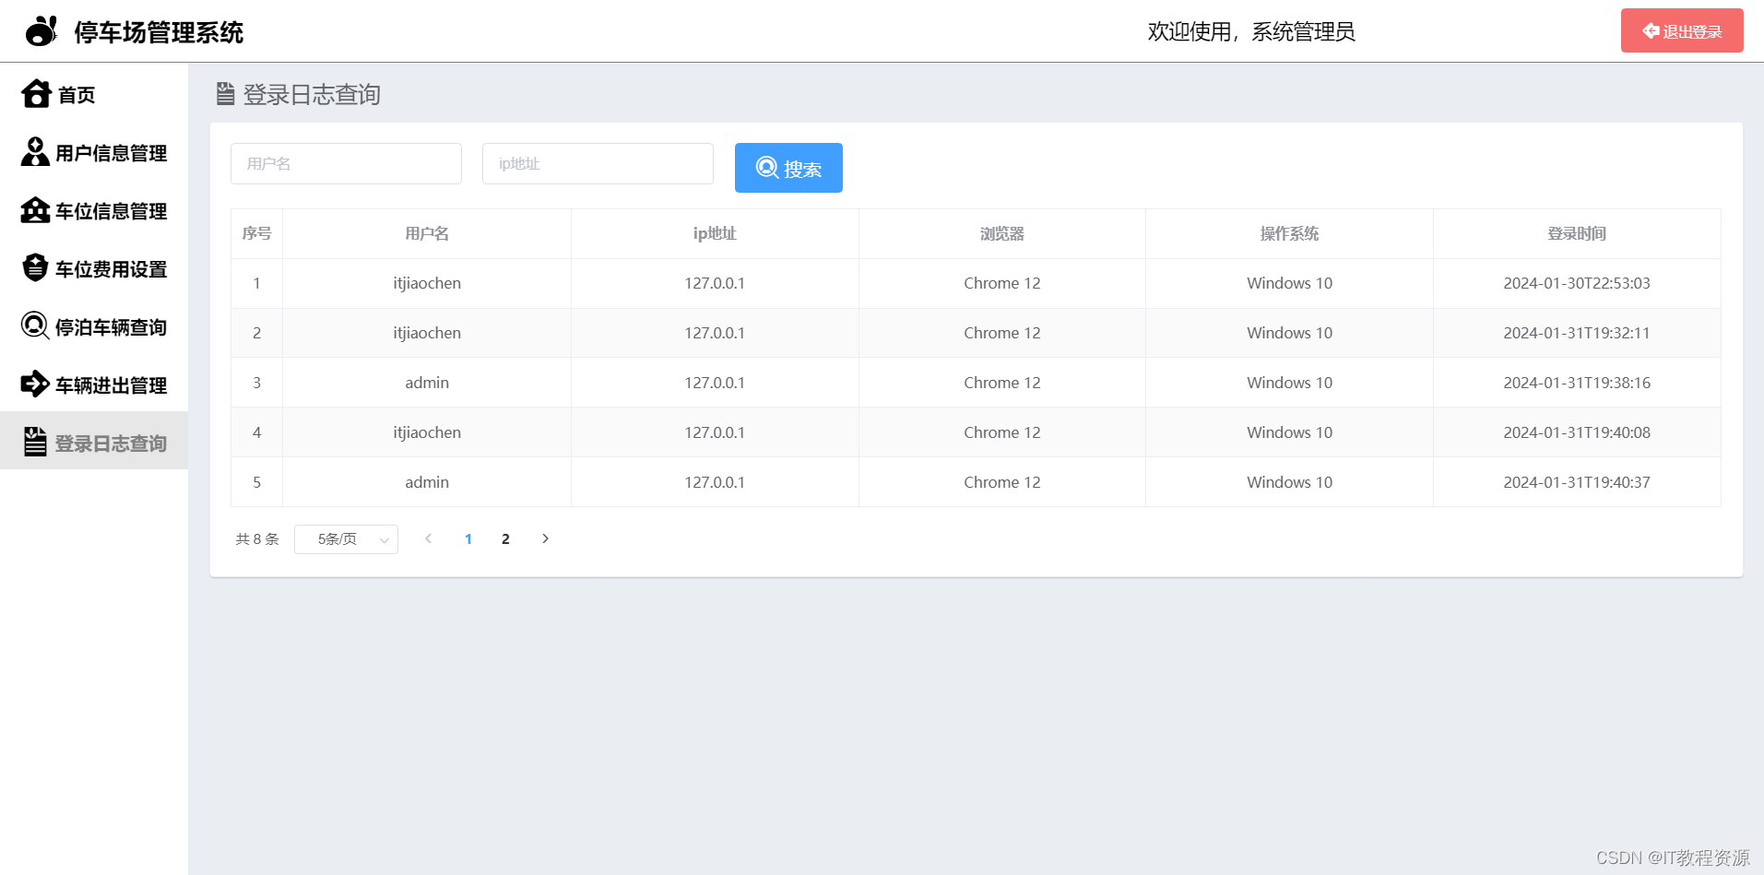Go to 车位信息管理 page

(x=94, y=210)
